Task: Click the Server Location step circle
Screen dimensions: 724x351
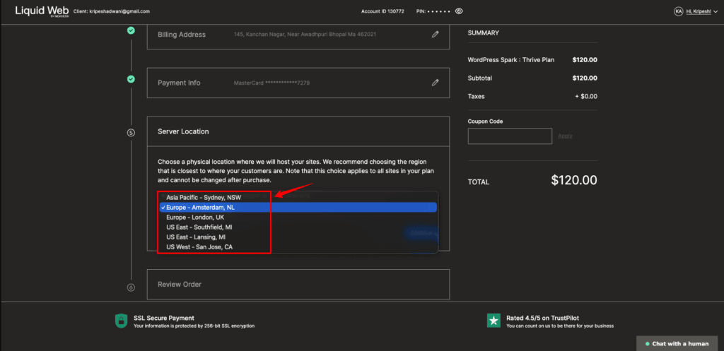Action: click(131, 133)
